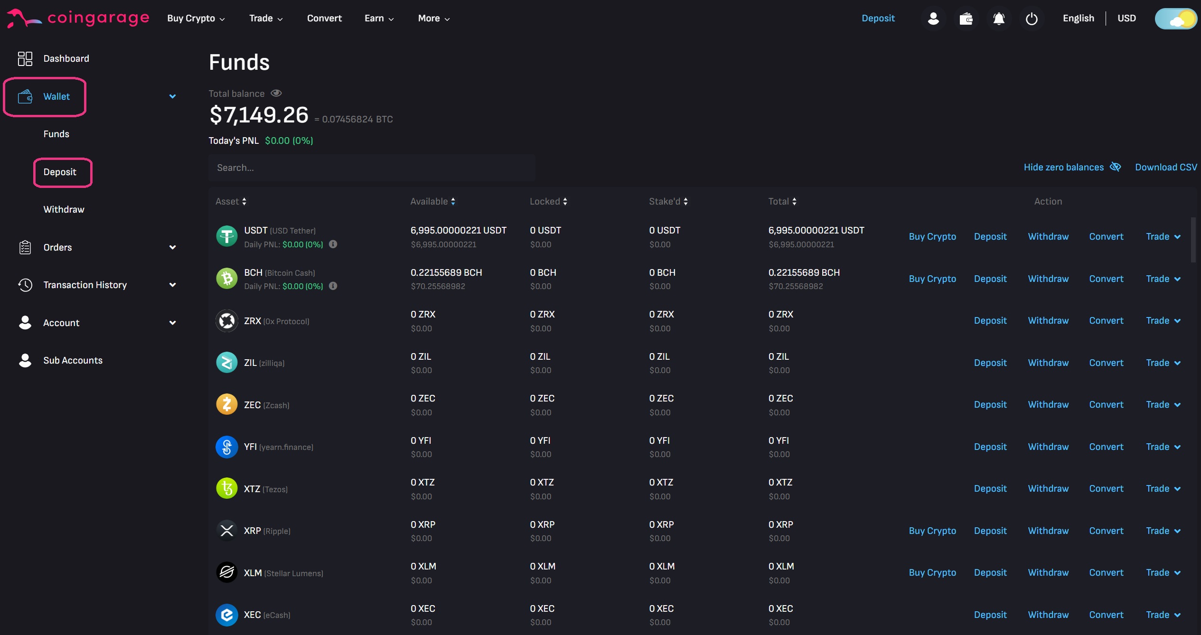Click the ZEC Zcash coin icon
Screen dimensions: 1201x635
227,404
